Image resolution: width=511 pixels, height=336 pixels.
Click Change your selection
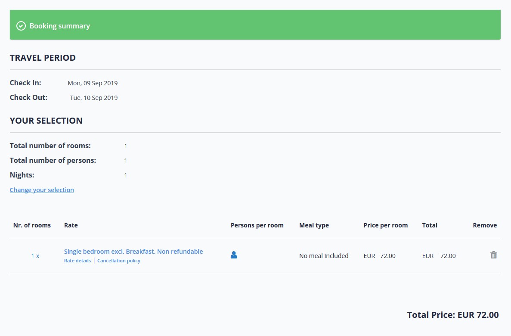tap(42, 190)
